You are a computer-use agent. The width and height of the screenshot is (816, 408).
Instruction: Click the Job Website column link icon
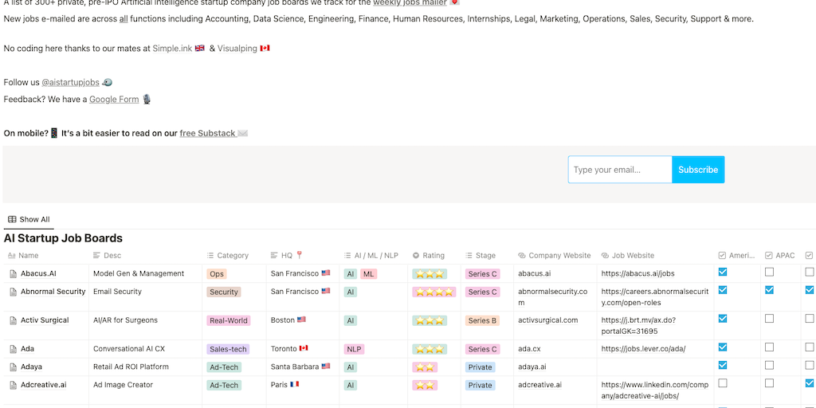pyautogui.click(x=606, y=256)
